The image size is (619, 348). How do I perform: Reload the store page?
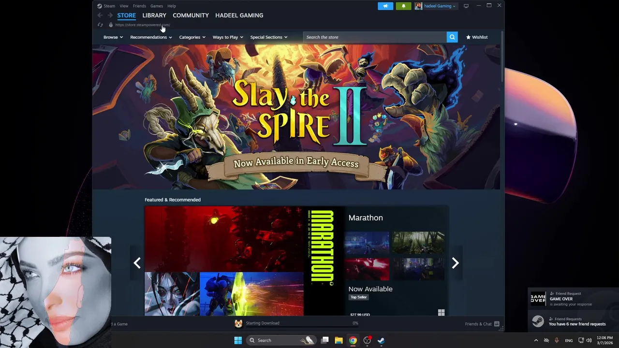tap(100, 25)
